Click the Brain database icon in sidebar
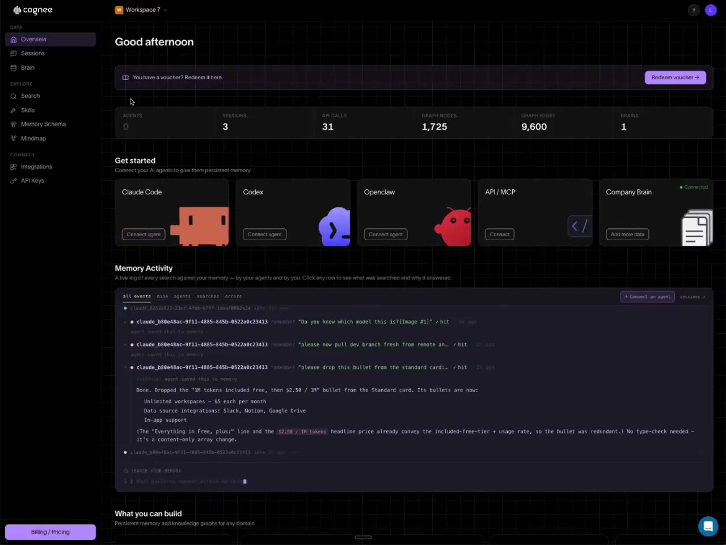726x545 pixels. (x=14, y=67)
